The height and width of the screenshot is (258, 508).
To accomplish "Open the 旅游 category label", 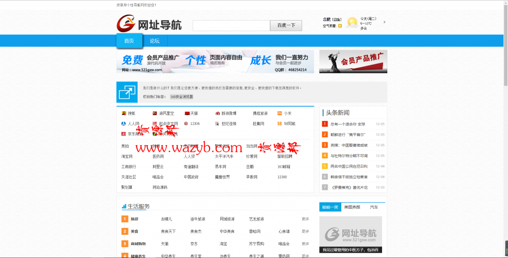I will click(x=134, y=219).
